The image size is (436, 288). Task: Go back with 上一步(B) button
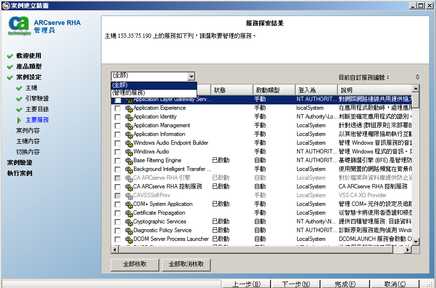pyautogui.click(x=246, y=284)
